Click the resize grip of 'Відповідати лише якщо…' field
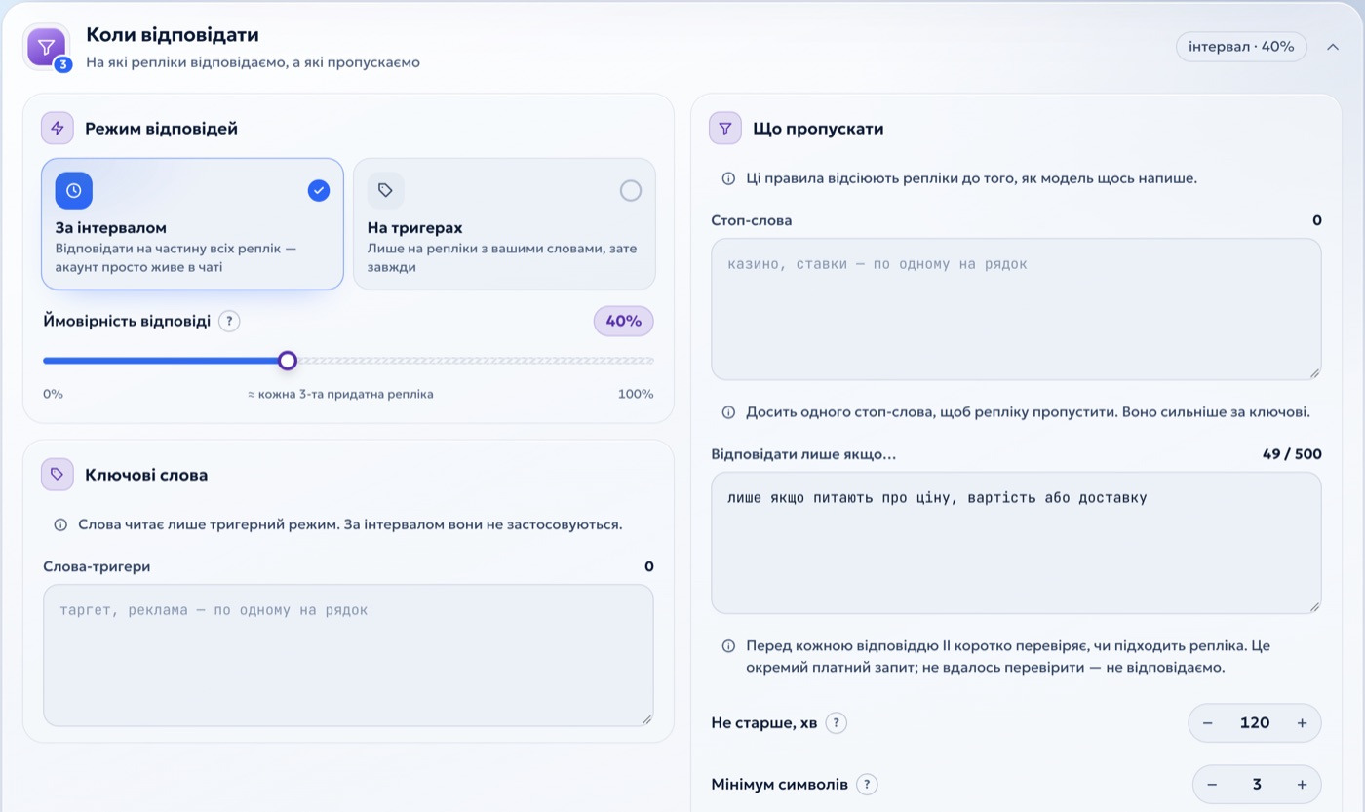 tap(1314, 606)
